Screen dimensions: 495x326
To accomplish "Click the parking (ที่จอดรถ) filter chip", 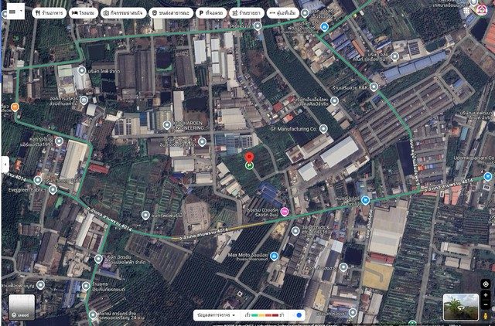I will pos(210,13).
